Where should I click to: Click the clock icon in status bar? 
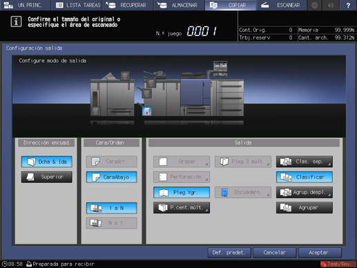pyautogui.click(x=5, y=264)
